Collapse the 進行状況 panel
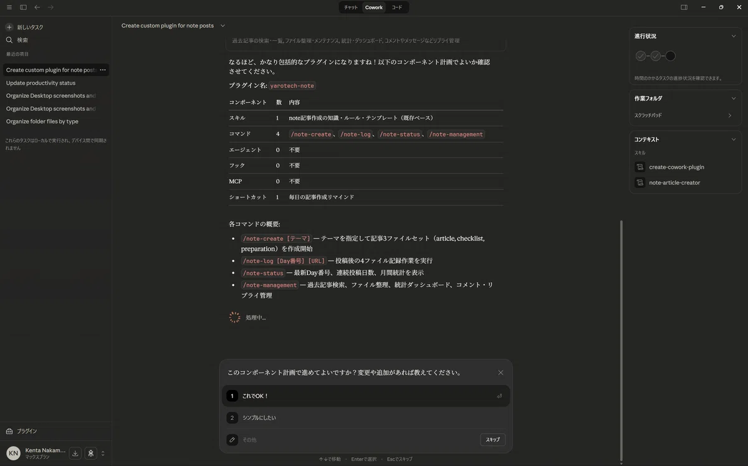Screen dimensions: 748x466 click(x=734, y=36)
